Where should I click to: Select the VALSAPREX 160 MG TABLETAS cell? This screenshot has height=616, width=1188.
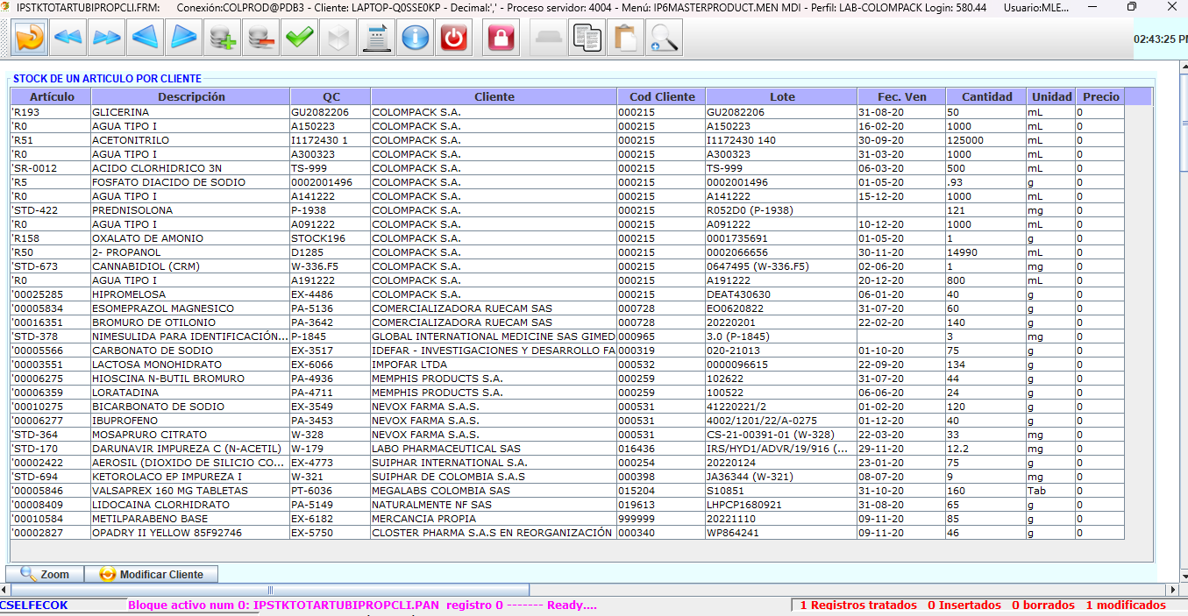tap(191, 491)
